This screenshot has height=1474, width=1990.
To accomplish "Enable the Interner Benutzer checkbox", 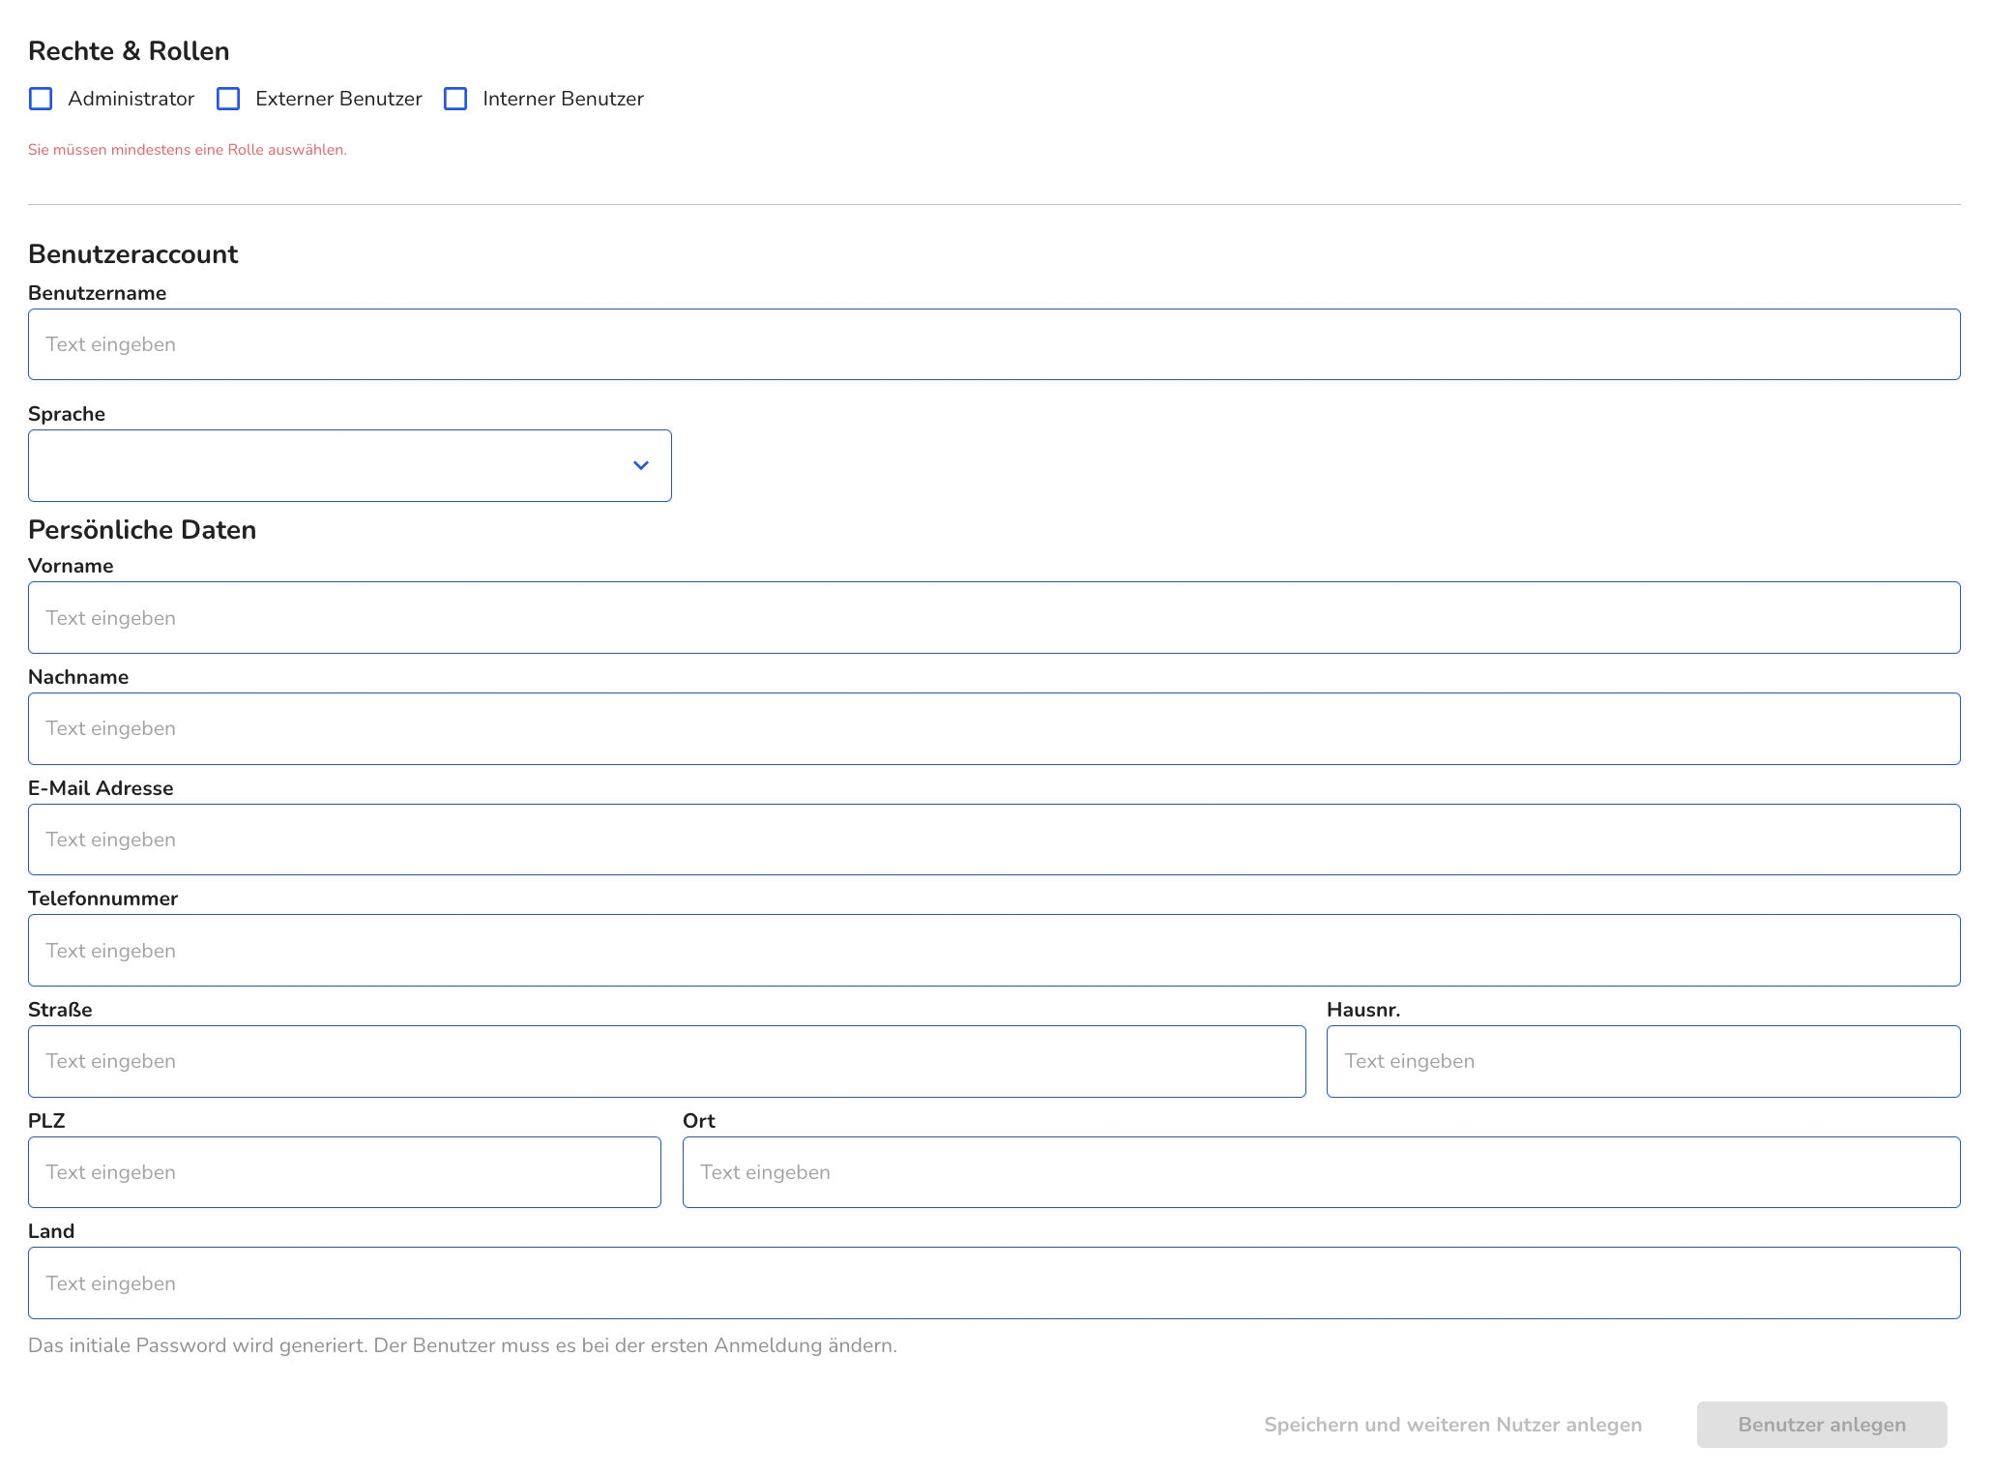I will 455,99.
